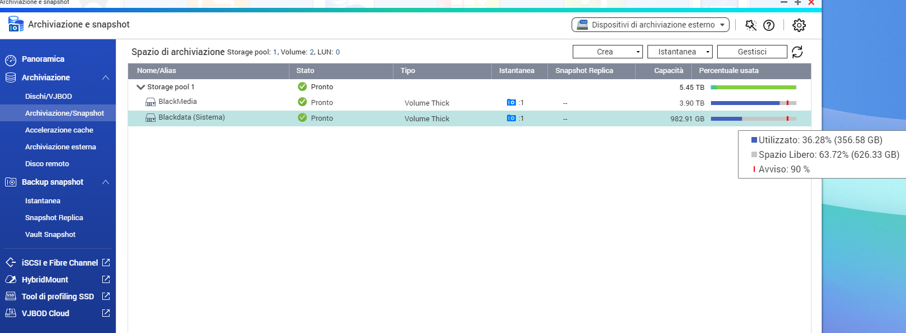The height and width of the screenshot is (333, 906).
Task: Click the BlackMedia usage percentage bar
Action: [753, 103]
